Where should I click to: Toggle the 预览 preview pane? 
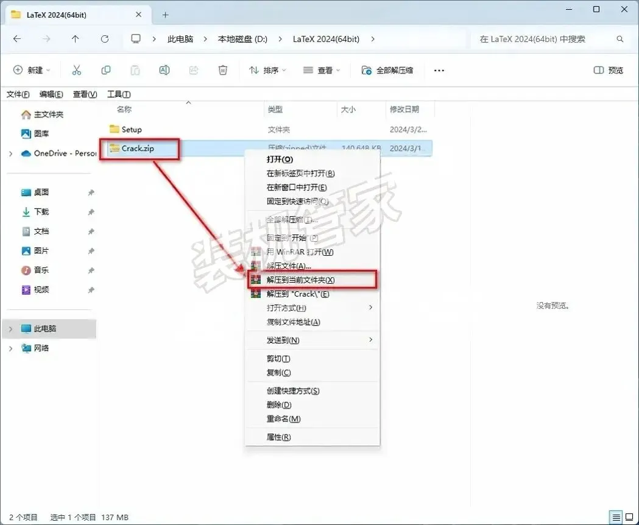coord(608,70)
